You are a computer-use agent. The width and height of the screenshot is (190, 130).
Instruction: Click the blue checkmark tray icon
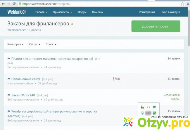pos(142,113)
